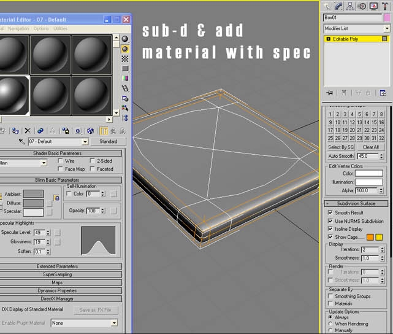Enable the Faceted checkbox

point(93,169)
